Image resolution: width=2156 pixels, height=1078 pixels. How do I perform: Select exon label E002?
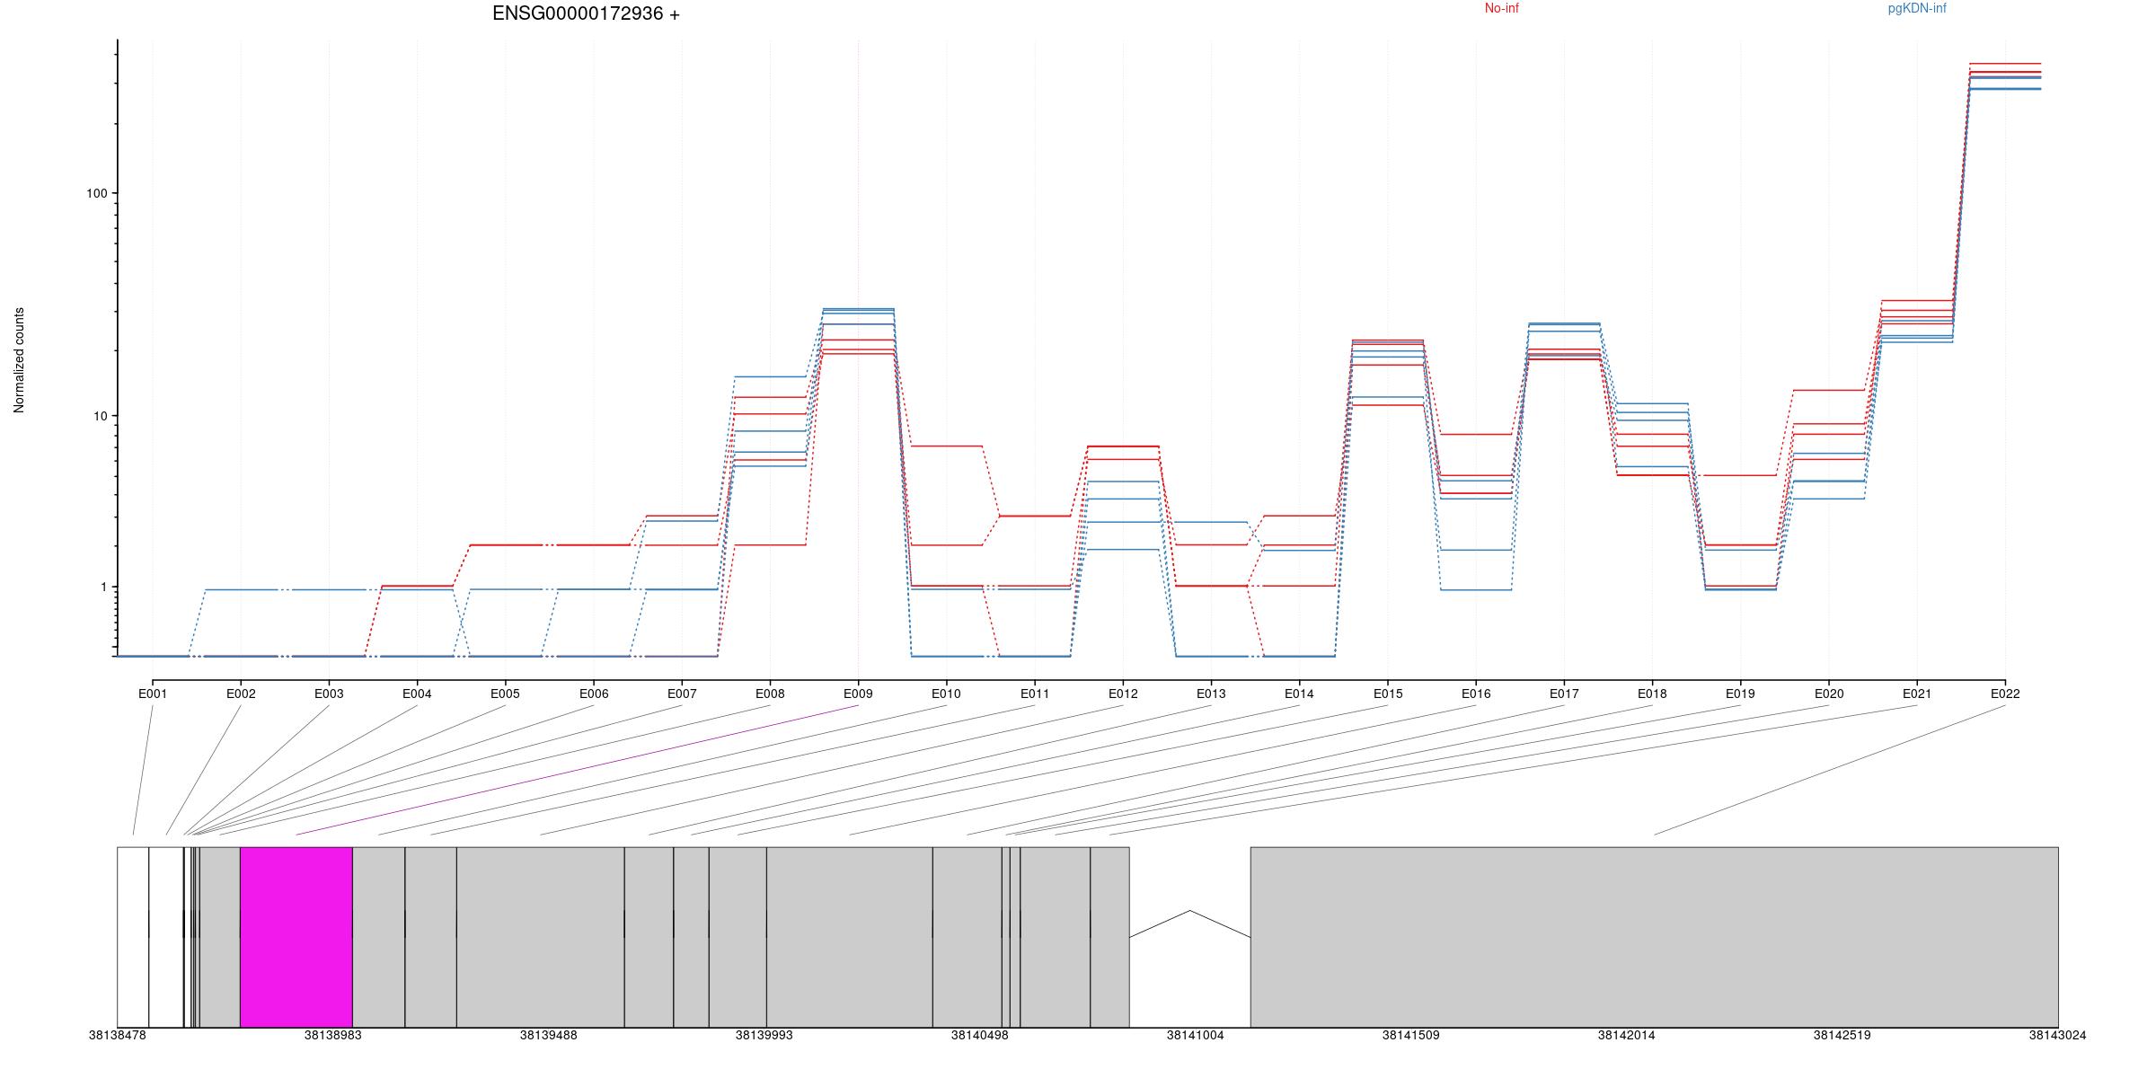pyautogui.click(x=241, y=694)
